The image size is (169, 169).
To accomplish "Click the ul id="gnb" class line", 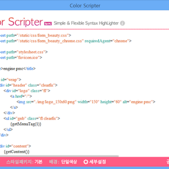I will tap(32, 119).
